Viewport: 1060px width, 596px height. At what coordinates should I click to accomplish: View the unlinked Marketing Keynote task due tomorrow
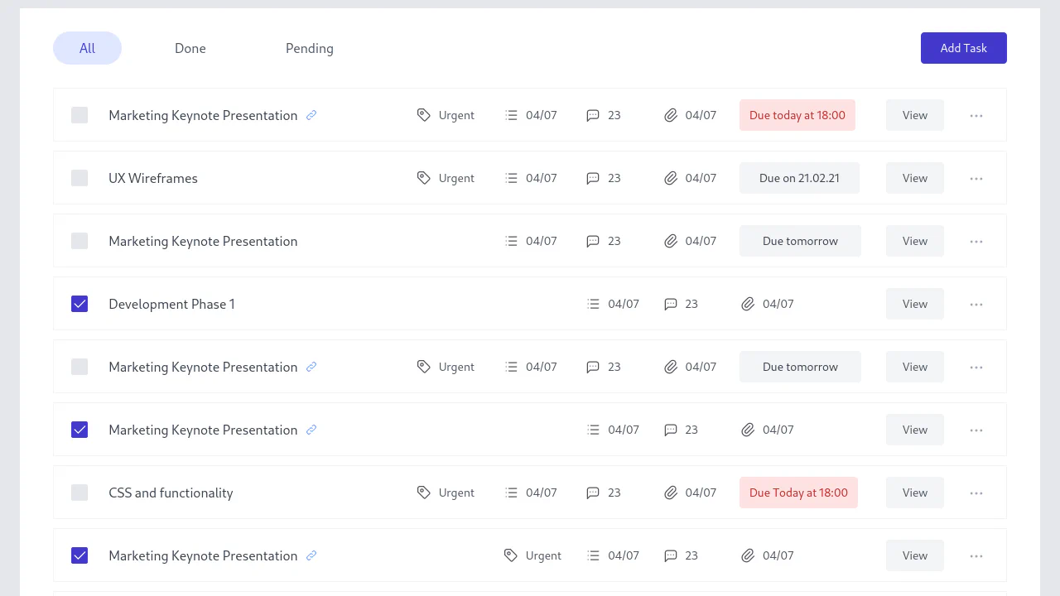coord(915,241)
